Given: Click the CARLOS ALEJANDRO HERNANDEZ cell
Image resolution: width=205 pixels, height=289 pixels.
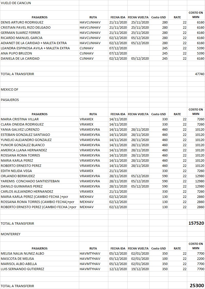Looking at the screenshot, I should (39, 191).
